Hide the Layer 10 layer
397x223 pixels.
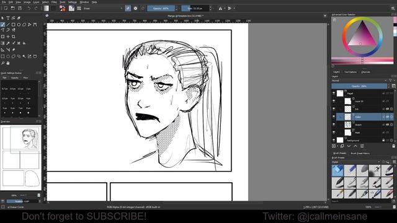coord(334,101)
